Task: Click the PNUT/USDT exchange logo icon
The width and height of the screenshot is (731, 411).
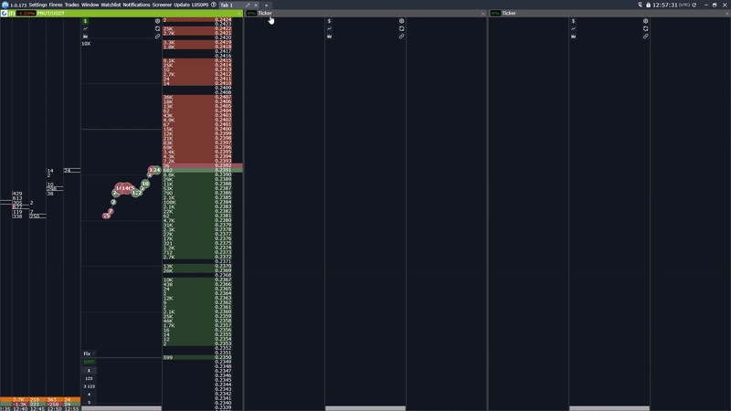Action: (5, 13)
